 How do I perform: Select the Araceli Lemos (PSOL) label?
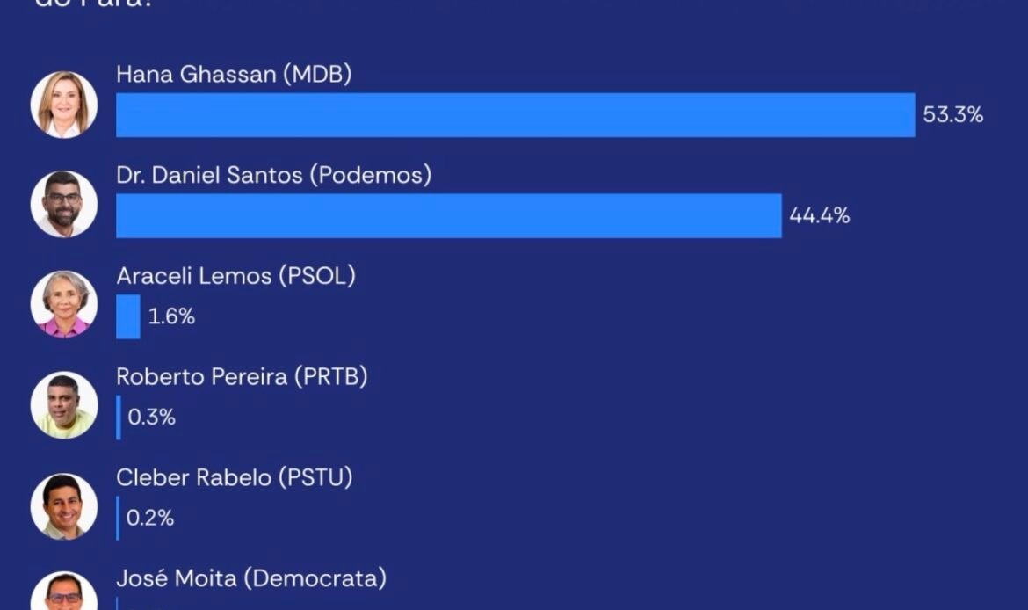[236, 276]
